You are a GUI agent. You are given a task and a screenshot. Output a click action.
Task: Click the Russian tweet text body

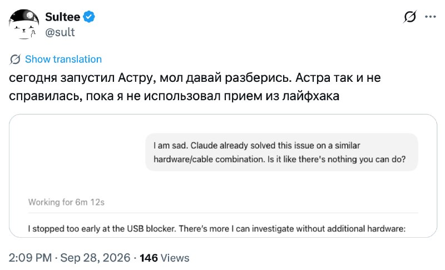(x=195, y=87)
